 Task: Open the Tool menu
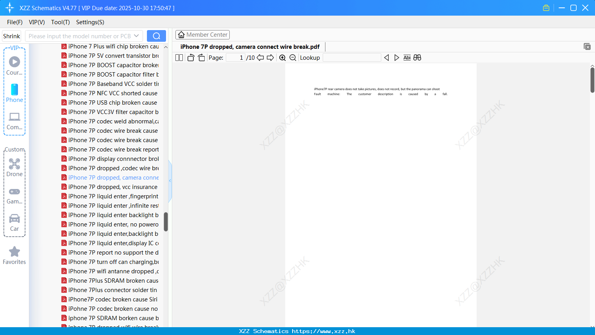(x=61, y=22)
